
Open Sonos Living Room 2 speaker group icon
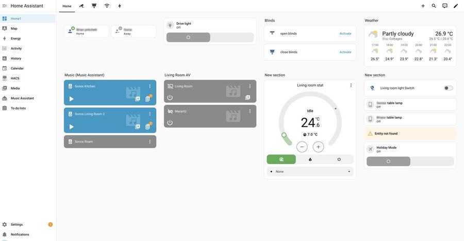(147, 126)
